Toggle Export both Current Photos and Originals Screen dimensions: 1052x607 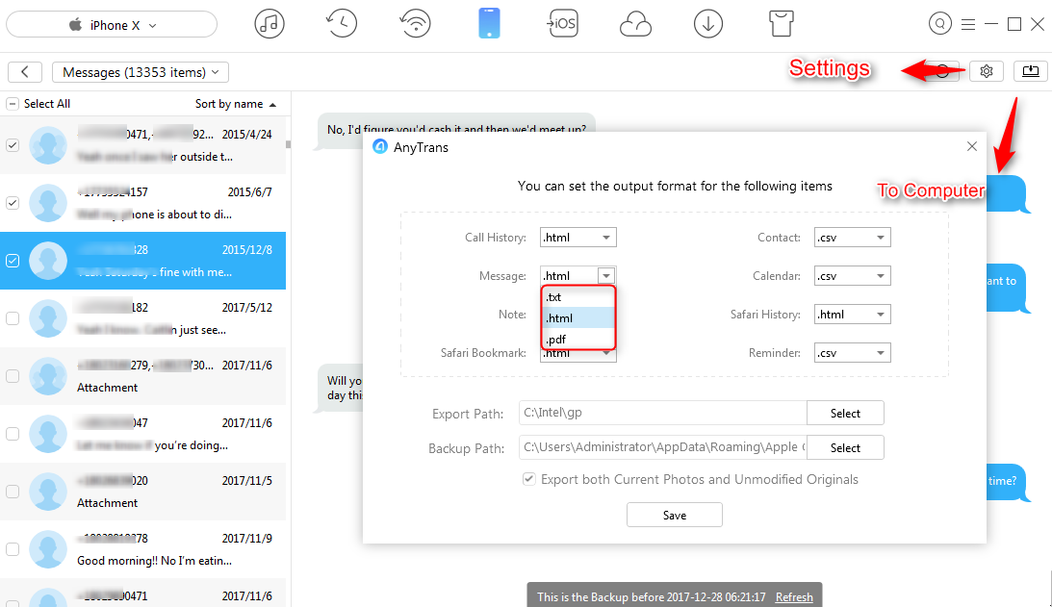[529, 479]
